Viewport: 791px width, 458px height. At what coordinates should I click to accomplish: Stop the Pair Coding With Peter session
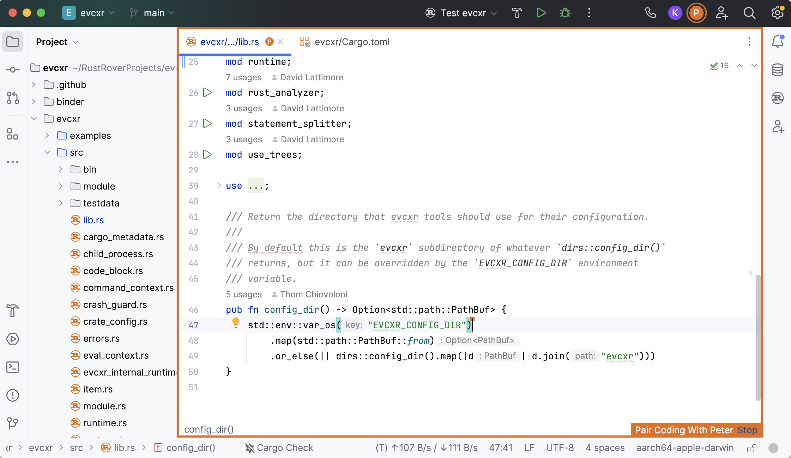[747, 430]
